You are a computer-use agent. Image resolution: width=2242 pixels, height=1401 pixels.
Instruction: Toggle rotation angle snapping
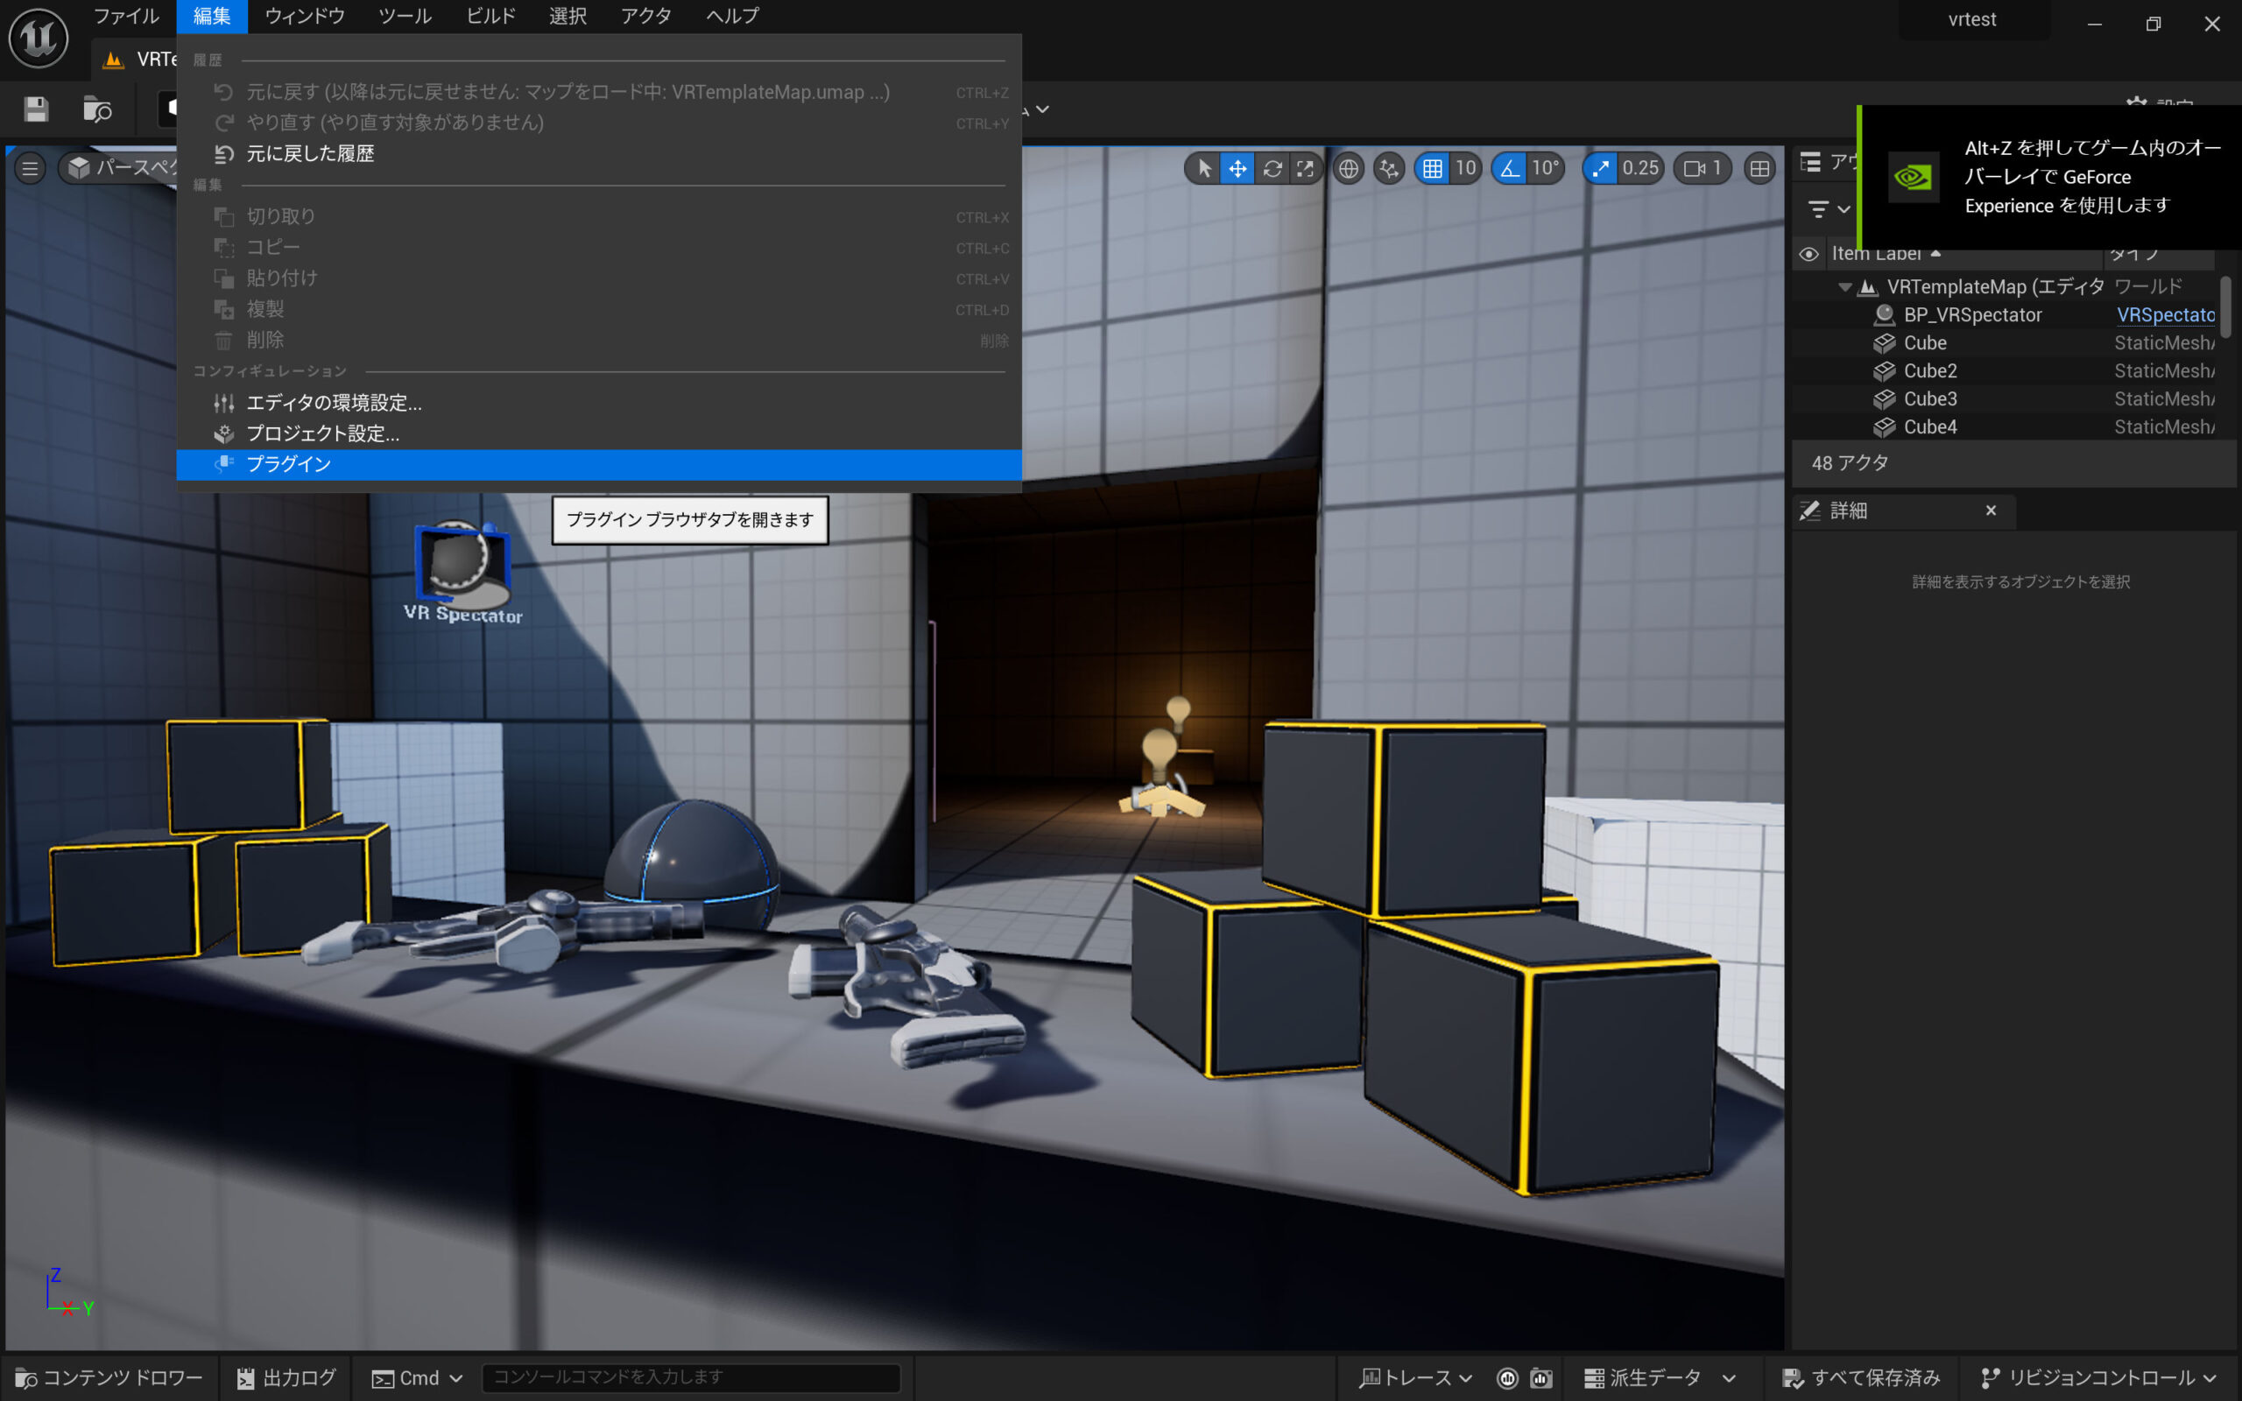[x=1510, y=169]
